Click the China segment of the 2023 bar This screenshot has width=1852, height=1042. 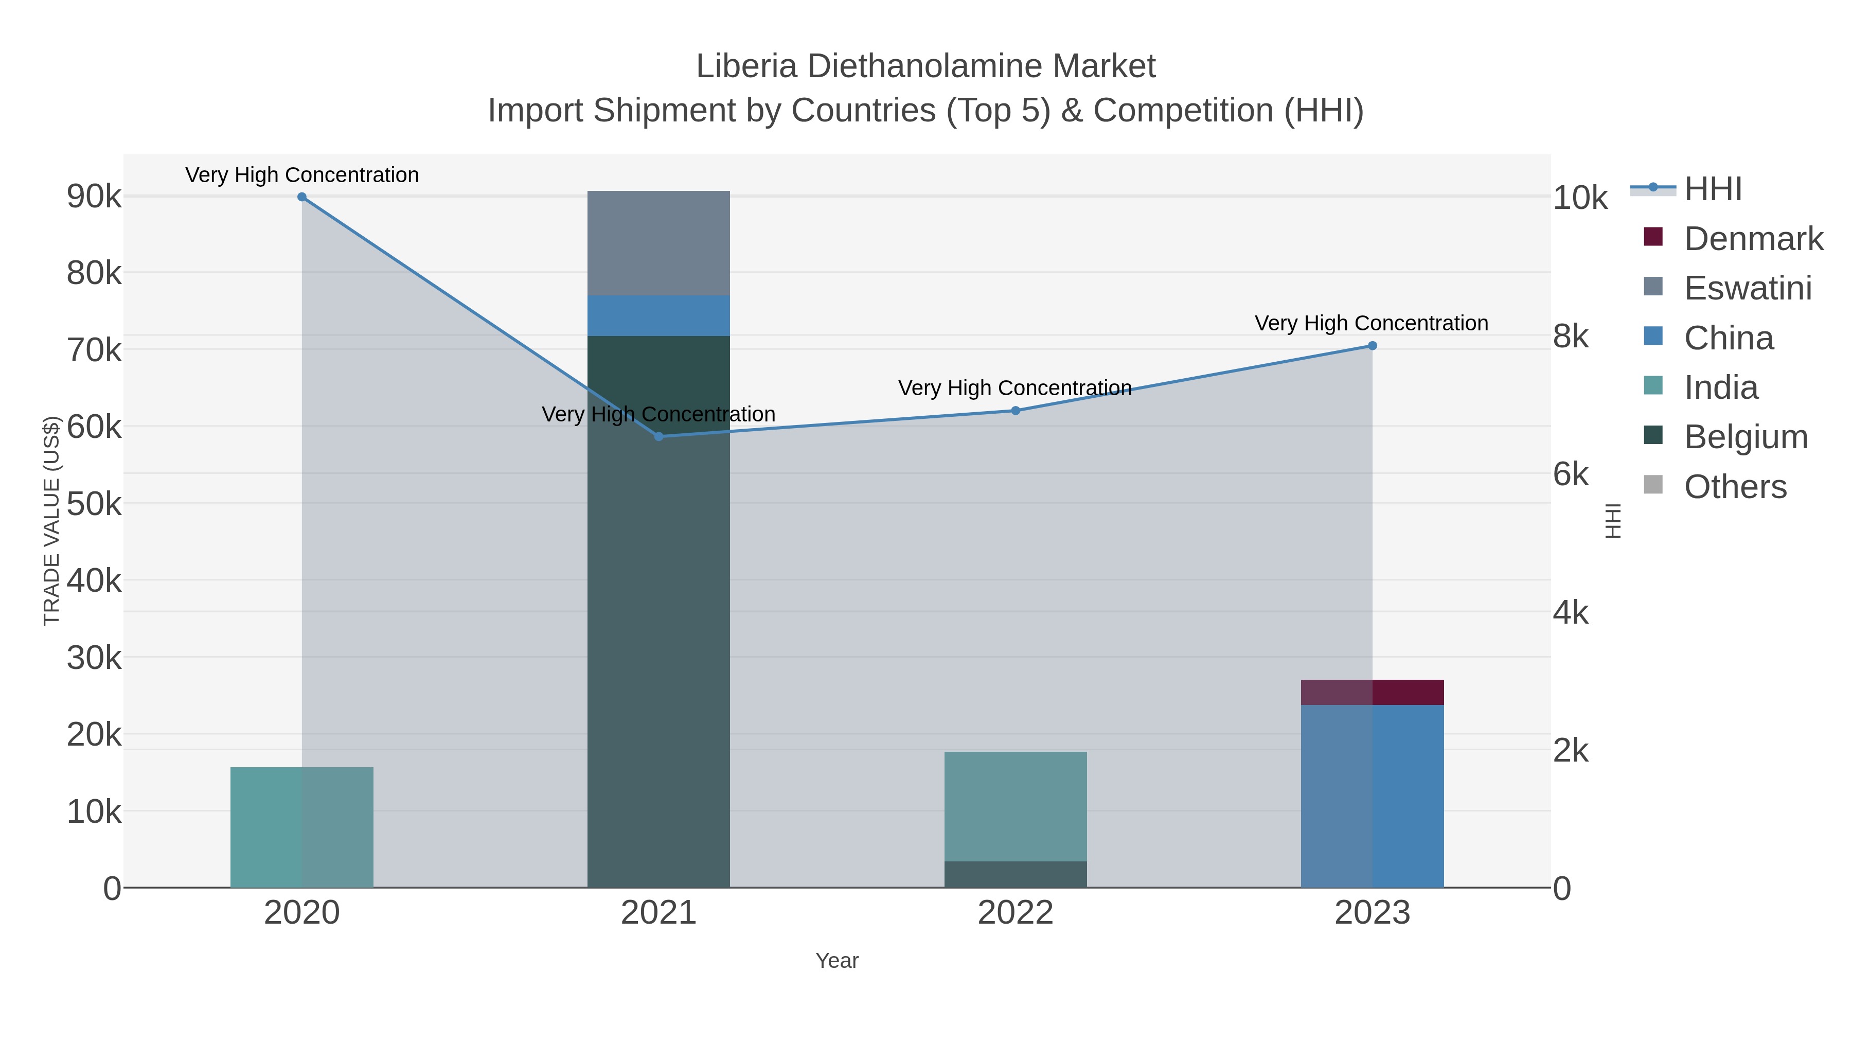[x=1373, y=796]
